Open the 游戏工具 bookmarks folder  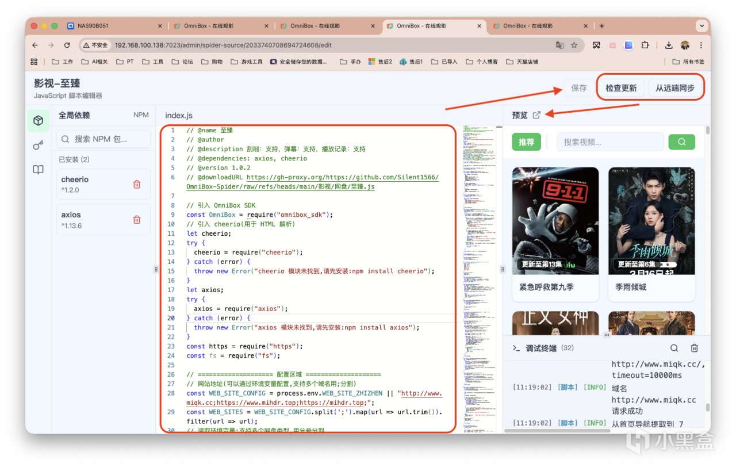click(246, 62)
